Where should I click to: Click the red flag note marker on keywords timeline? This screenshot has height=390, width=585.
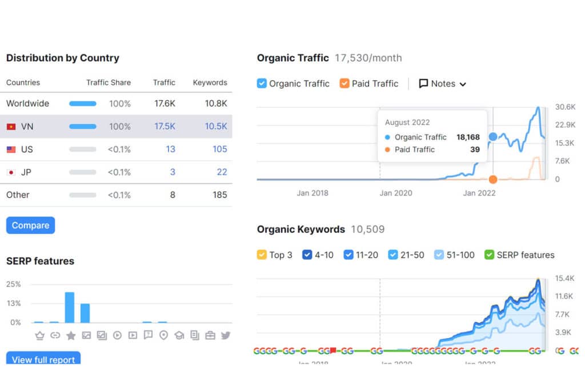[x=333, y=351]
